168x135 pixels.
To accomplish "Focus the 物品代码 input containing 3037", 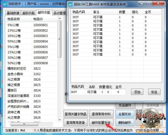I will 77,92.
